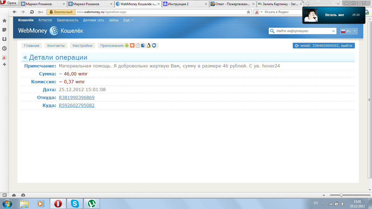Click the Найти информацию search field
372x209 pixels.
303,31
